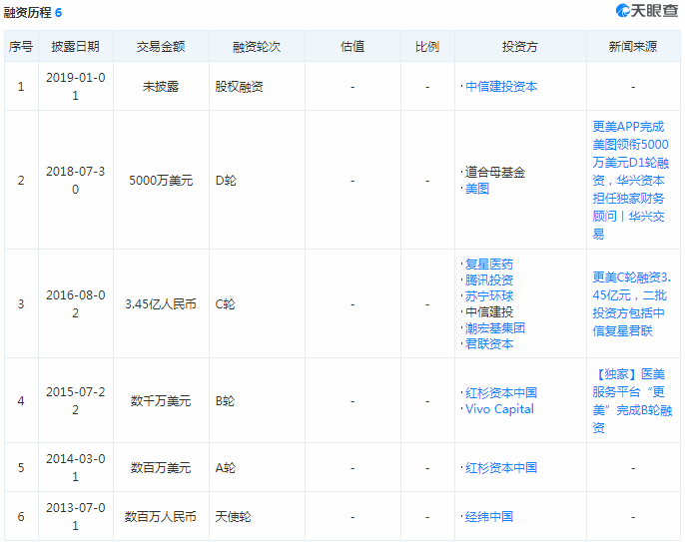Open 红杉资本中国 link in B轮 row
The height and width of the screenshot is (542, 685).
click(501, 392)
